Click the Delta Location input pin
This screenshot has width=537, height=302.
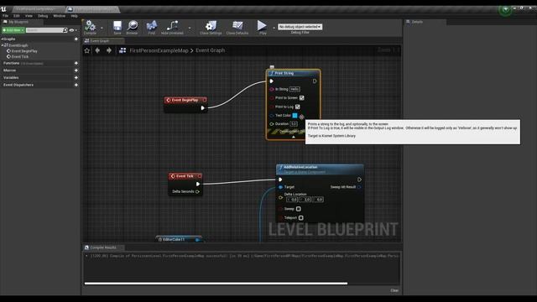pyautogui.click(x=280, y=198)
